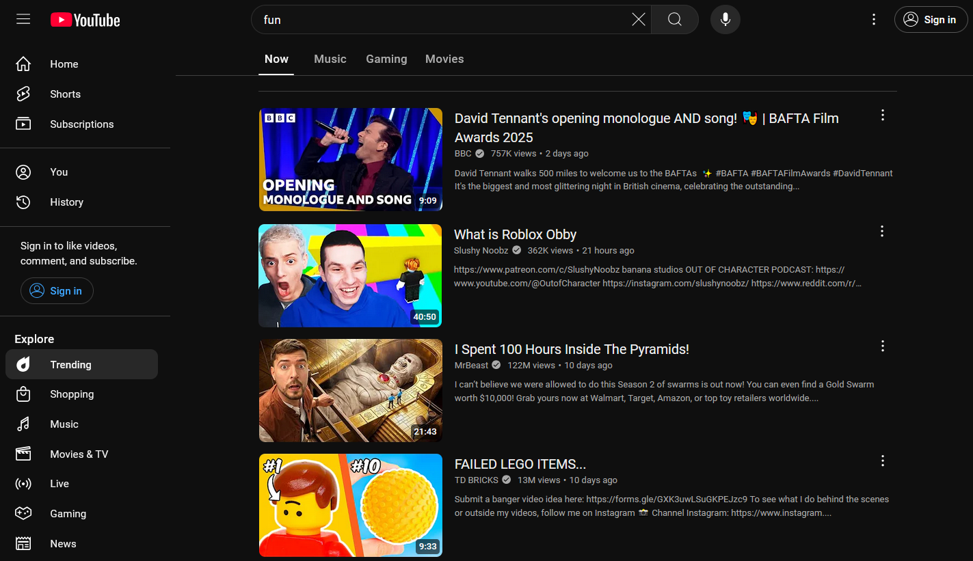Open the Shorts section
Viewport: 973px width, 561px height.
(x=65, y=94)
